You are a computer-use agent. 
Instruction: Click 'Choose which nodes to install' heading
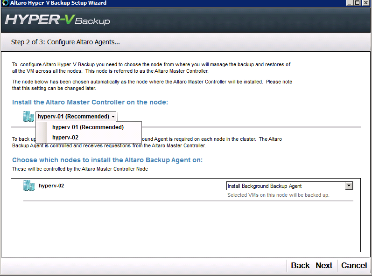click(107, 160)
